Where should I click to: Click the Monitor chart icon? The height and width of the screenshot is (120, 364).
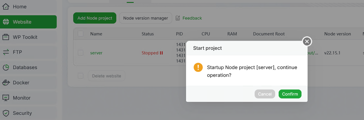[6, 98]
